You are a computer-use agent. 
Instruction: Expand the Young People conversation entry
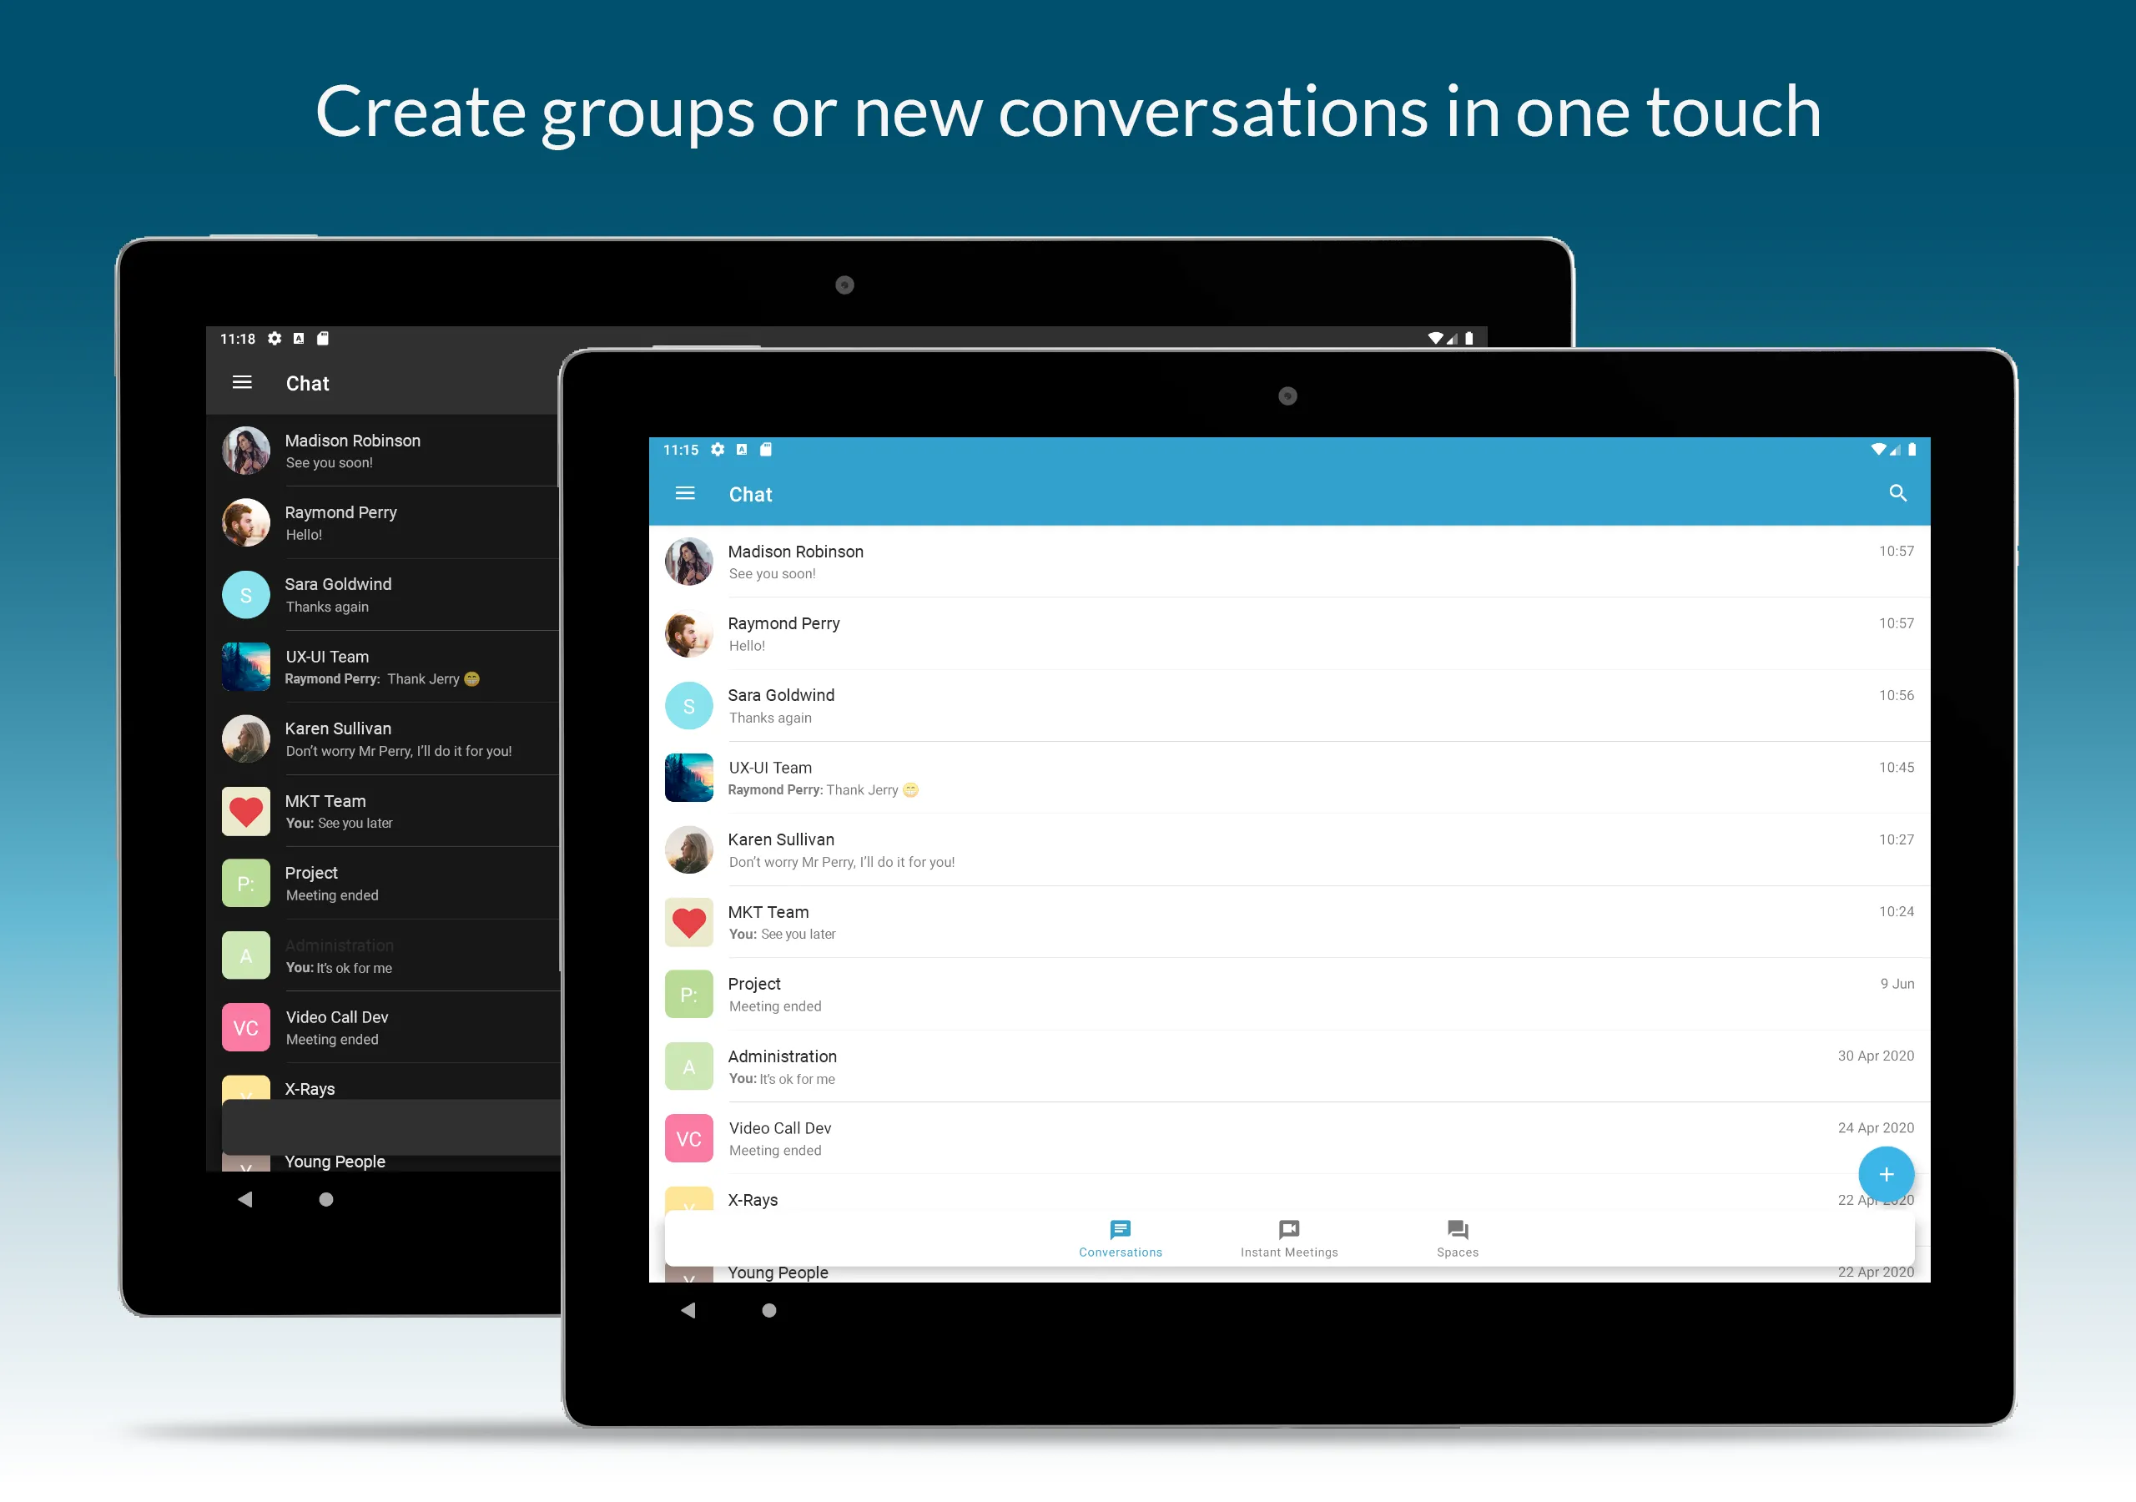pos(1284,1271)
